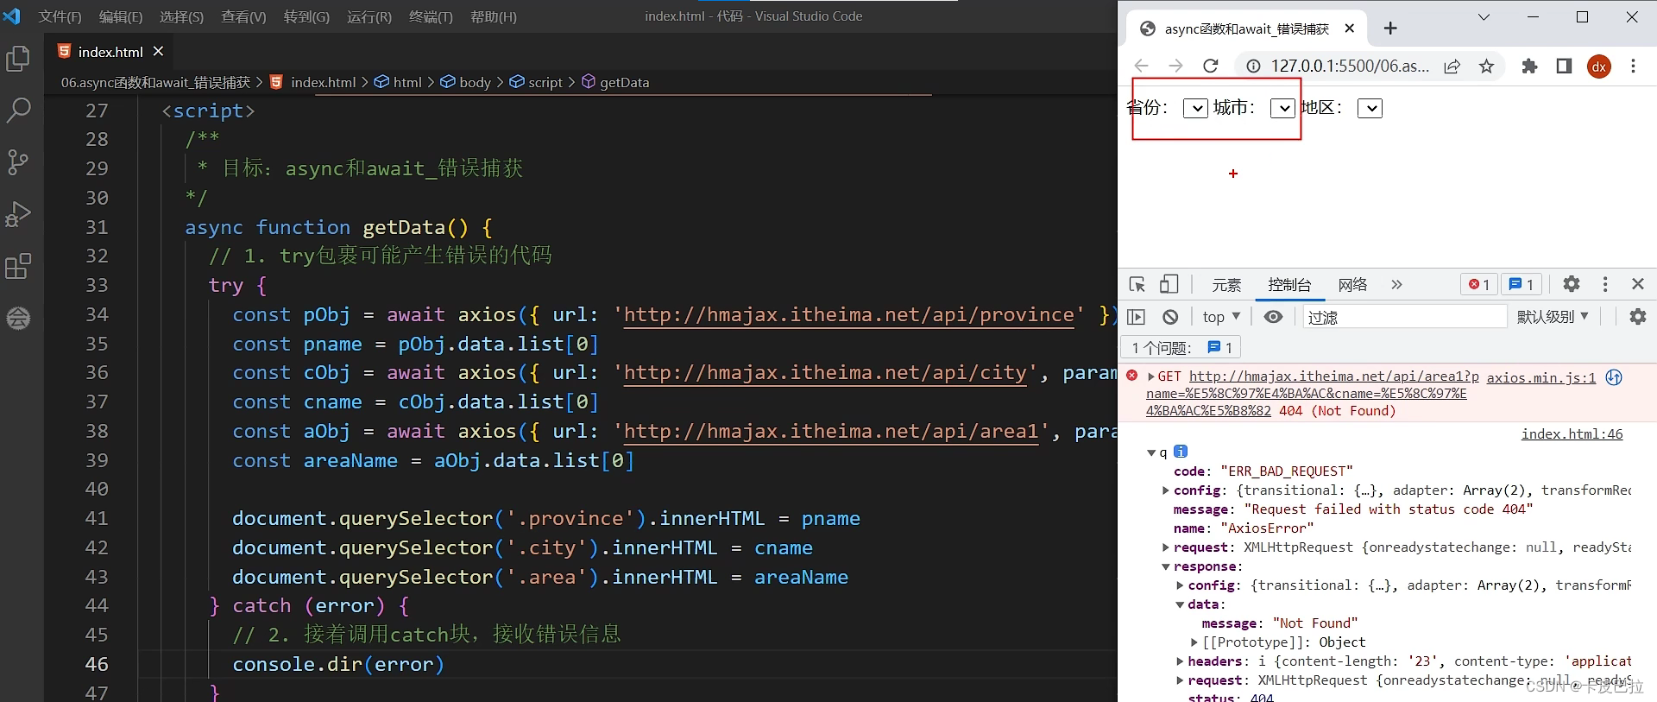Show more DevTools tabs chevron
Viewport: 1657px width, 702px height.
(x=1396, y=284)
